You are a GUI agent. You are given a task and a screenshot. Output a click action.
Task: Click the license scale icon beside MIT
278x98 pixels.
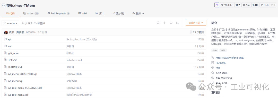pos(213,68)
